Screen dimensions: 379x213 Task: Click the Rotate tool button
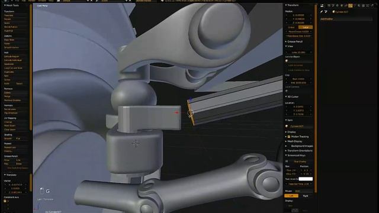coord(16,20)
